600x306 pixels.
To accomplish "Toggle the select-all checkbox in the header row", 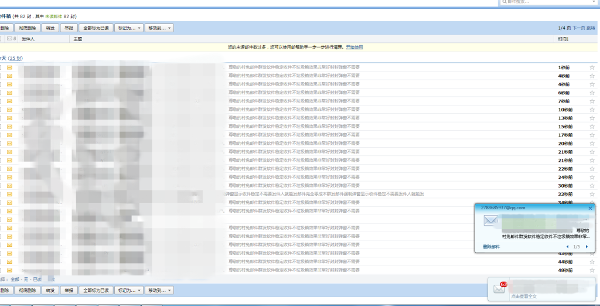I will pos(1,39).
